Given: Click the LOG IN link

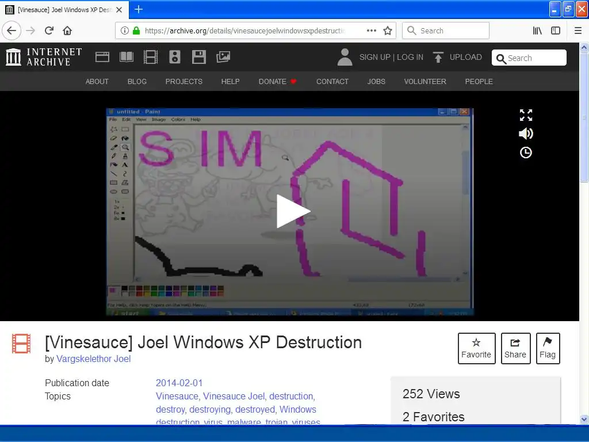Looking at the screenshot, I should coord(410,57).
